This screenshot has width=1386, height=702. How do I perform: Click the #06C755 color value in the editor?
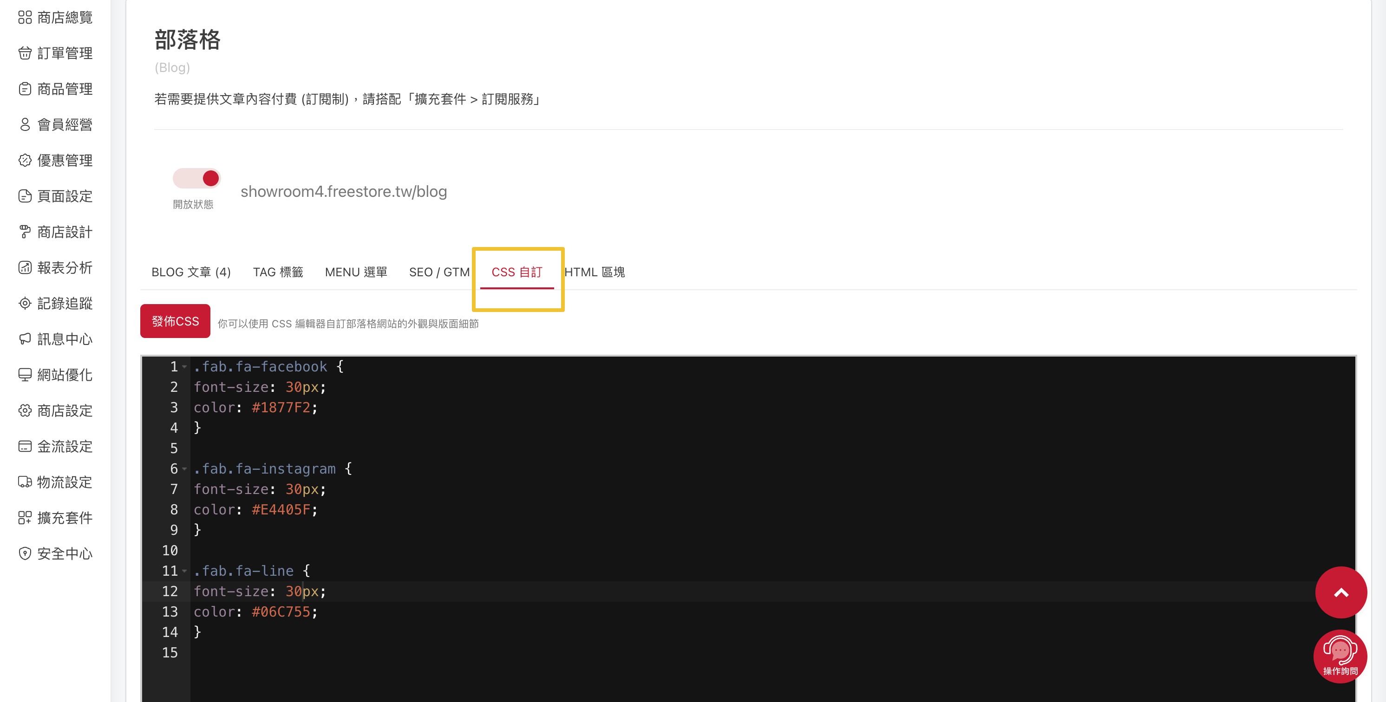281,612
